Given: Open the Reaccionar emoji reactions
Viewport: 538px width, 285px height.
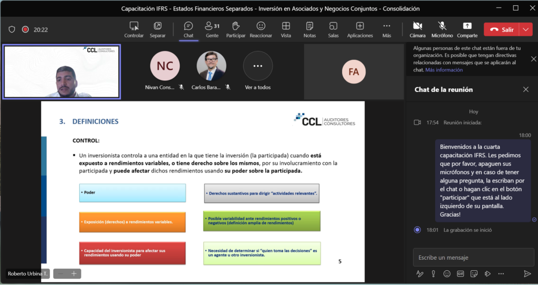Looking at the screenshot, I should point(261,29).
